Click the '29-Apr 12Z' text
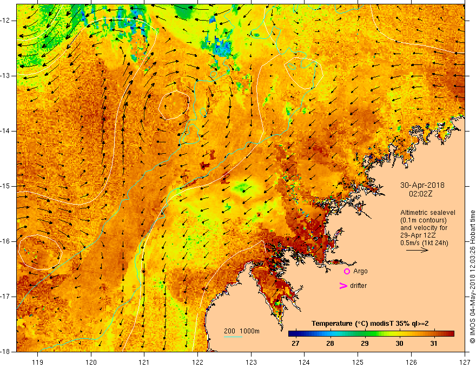This screenshot has width=476, height=368. tap(418, 235)
